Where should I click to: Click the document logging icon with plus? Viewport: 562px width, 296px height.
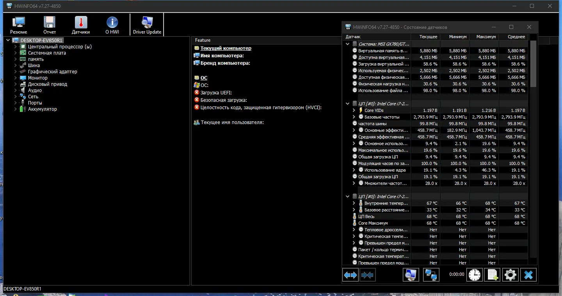point(492,275)
